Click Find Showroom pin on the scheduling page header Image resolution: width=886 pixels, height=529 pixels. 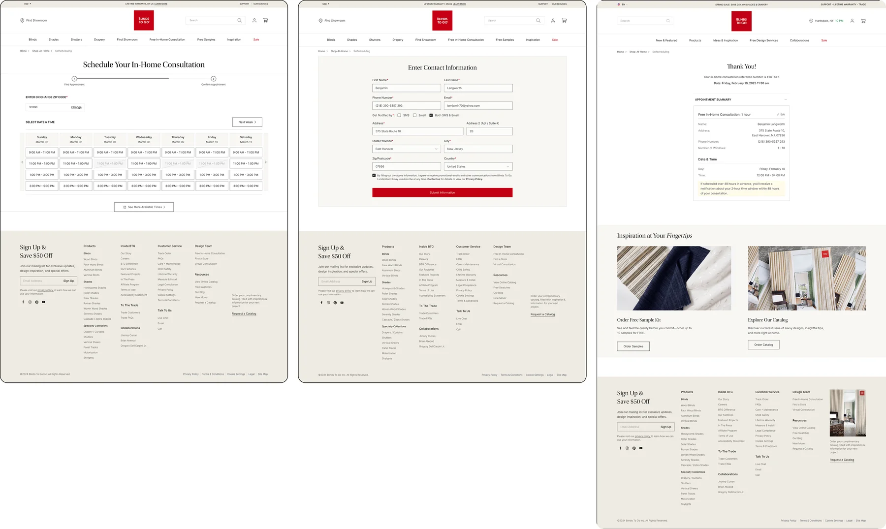(x=22, y=20)
